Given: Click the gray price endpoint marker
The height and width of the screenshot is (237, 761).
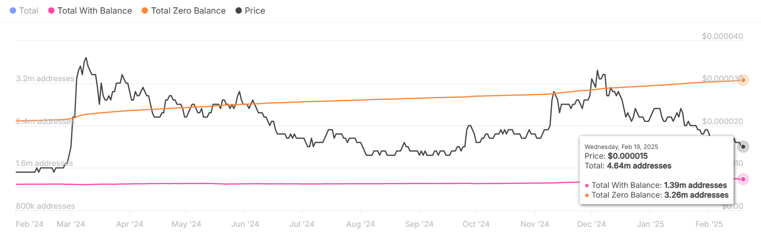Looking at the screenshot, I should (743, 147).
